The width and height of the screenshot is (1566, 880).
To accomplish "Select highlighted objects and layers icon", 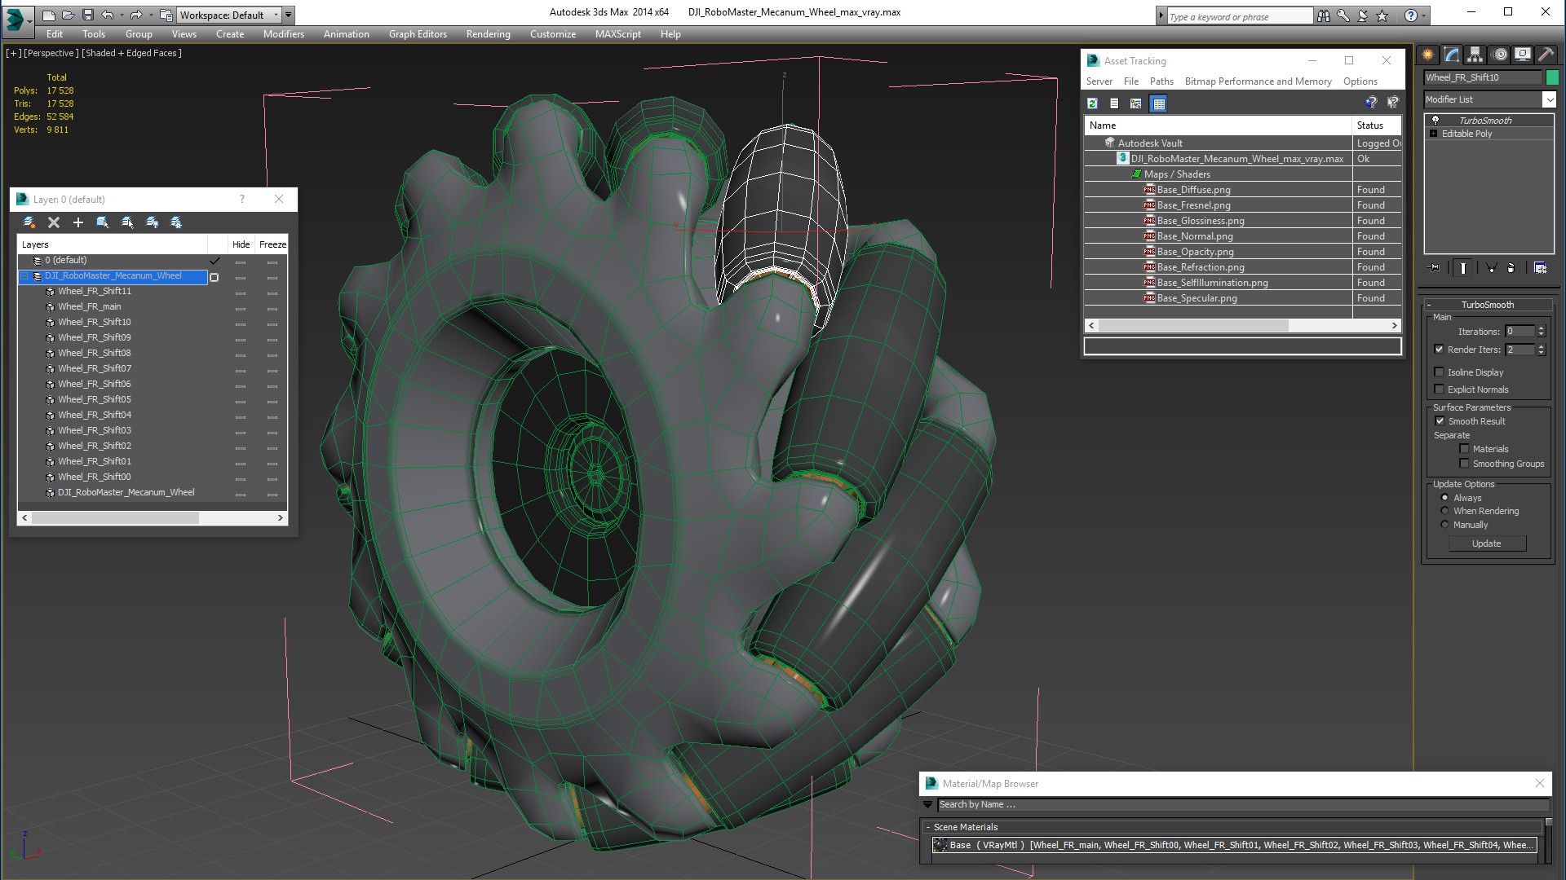I will (x=103, y=222).
